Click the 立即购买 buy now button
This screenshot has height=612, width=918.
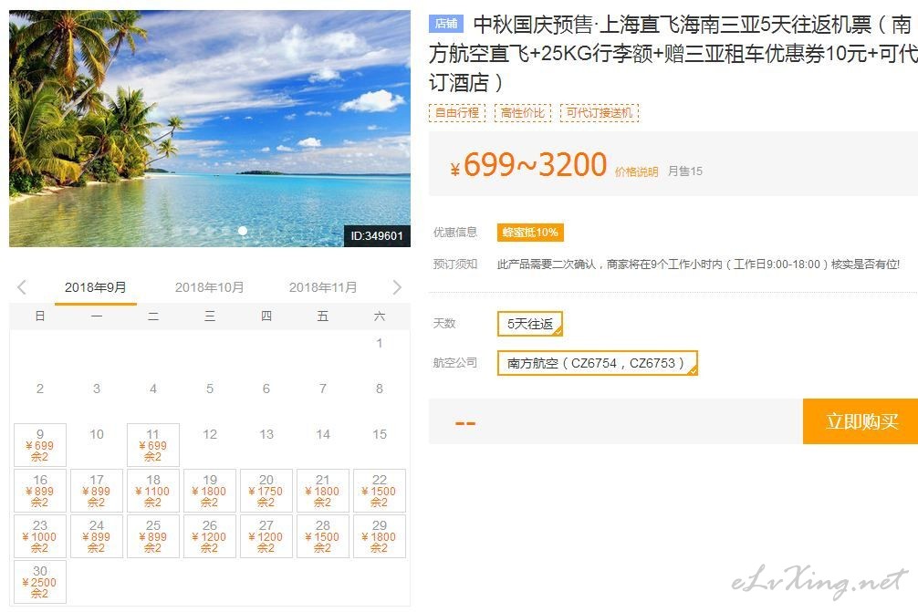click(x=861, y=421)
